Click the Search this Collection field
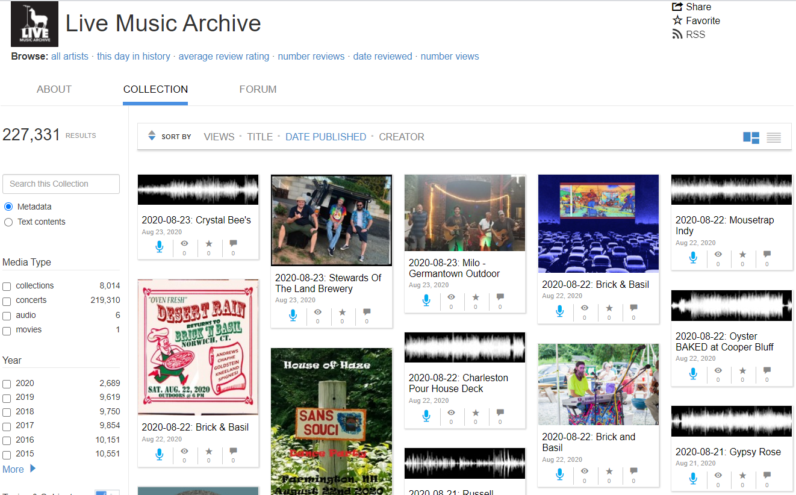Image resolution: width=796 pixels, height=495 pixels. coord(61,184)
